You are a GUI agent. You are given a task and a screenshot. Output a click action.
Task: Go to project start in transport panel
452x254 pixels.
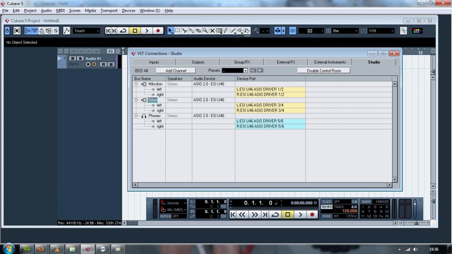[x=233, y=214]
